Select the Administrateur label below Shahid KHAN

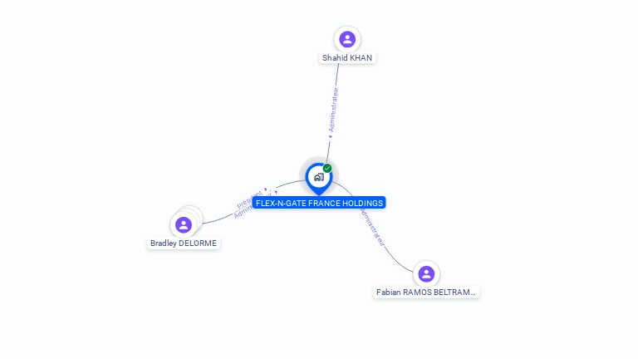[x=334, y=110]
